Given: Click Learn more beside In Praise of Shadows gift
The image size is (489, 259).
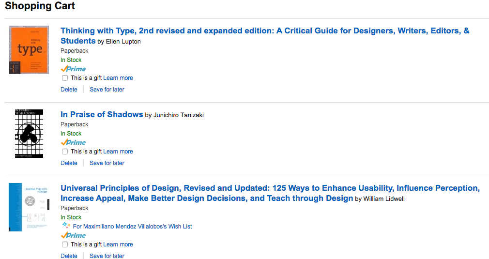Looking at the screenshot, I should click(x=118, y=152).
